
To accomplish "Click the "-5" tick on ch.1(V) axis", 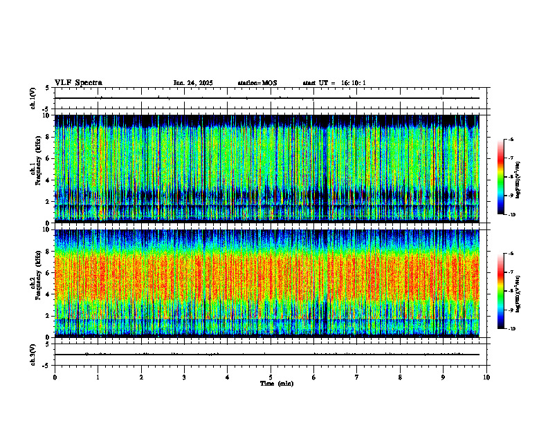I will (x=46, y=109).
